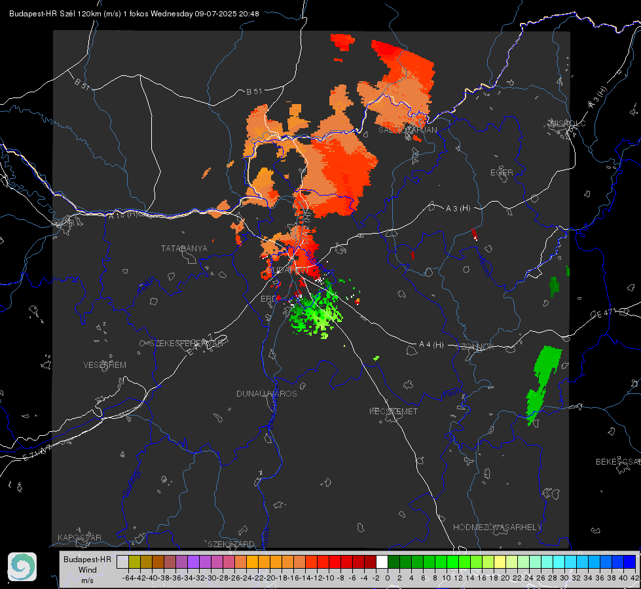Click the MISKOLC city label
This screenshot has width=641, height=589.
click(x=568, y=123)
